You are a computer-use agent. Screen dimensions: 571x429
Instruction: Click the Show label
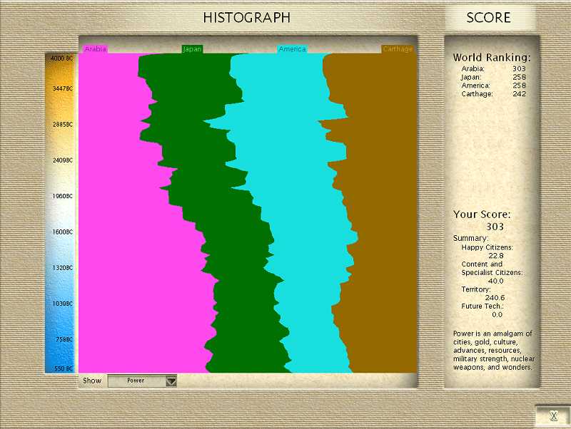click(92, 381)
